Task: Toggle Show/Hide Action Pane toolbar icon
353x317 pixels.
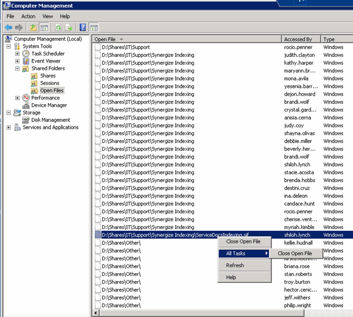Action: [94, 28]
